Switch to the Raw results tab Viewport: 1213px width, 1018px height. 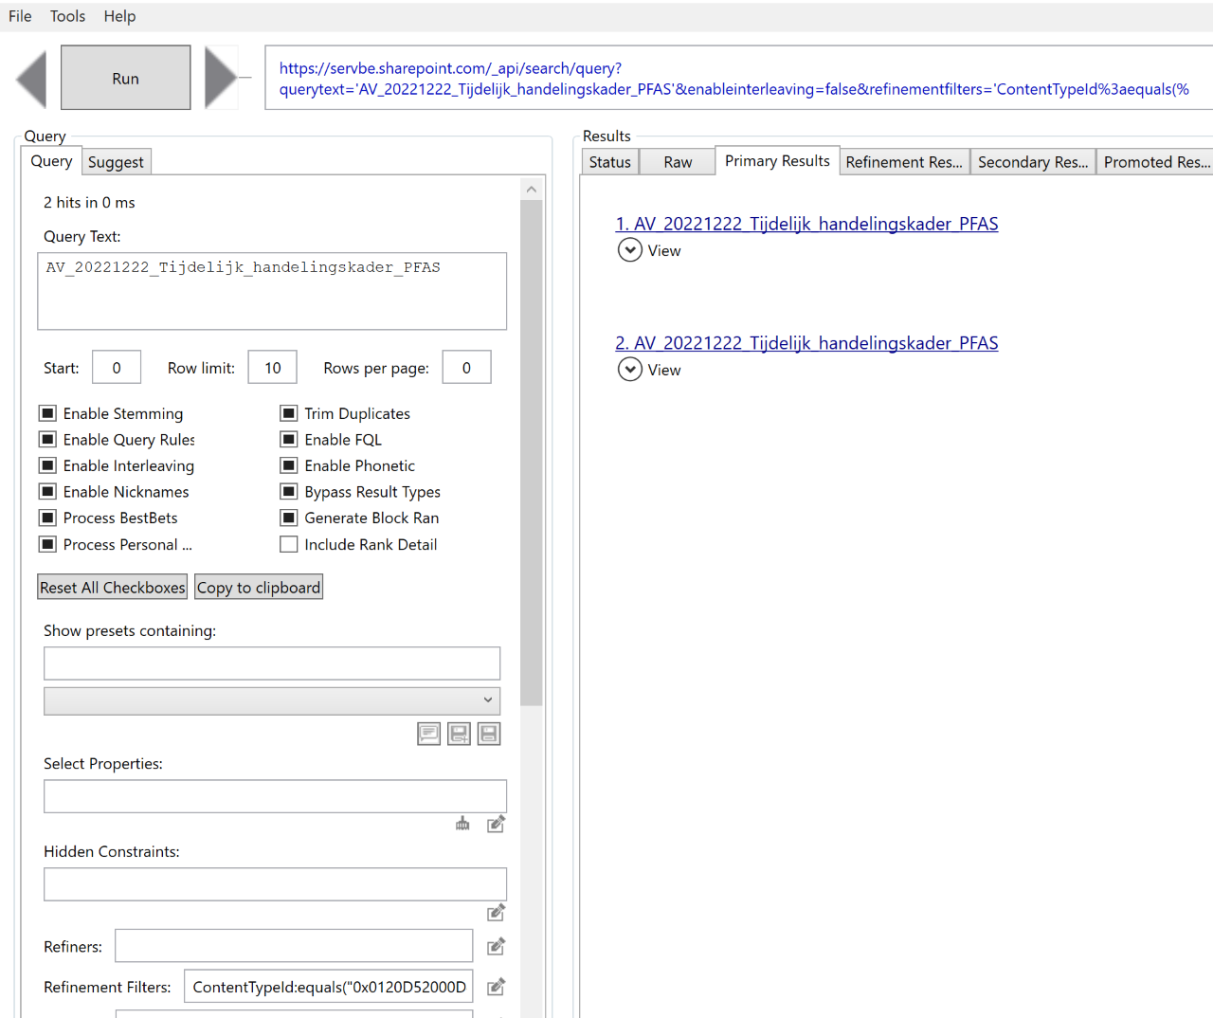(x=678, y=162)
